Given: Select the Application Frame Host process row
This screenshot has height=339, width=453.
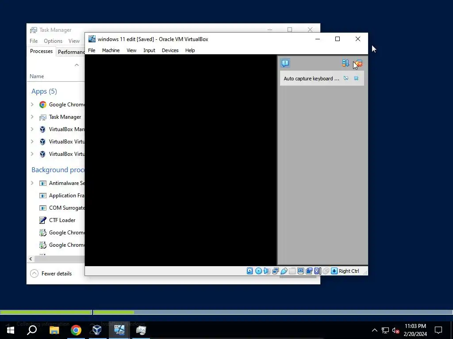Looking at the screenshot, I should pos(56,196).
